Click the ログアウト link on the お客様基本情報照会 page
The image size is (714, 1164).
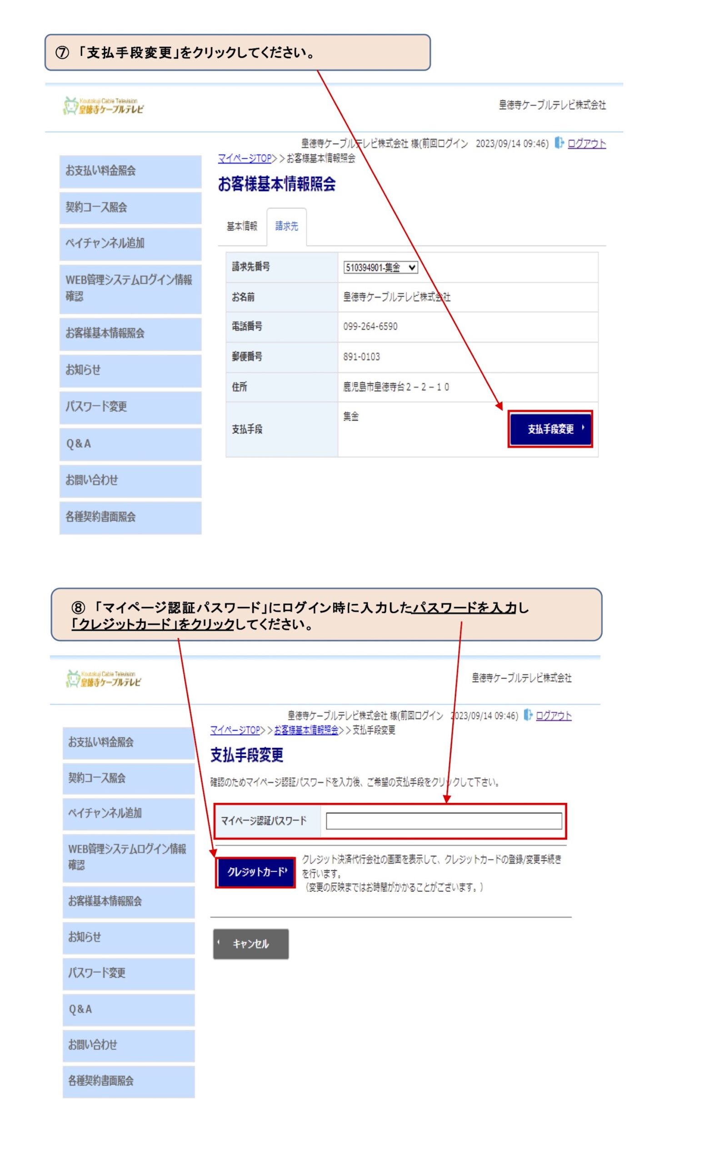[586, 144]
